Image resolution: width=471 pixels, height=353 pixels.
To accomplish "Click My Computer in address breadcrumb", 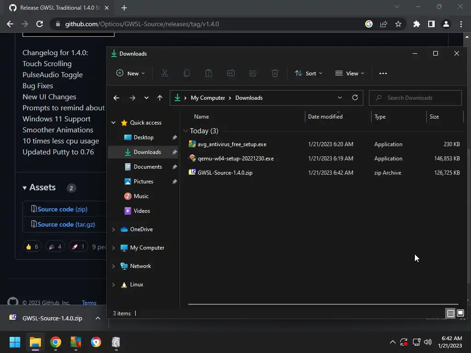I will 208,98.
